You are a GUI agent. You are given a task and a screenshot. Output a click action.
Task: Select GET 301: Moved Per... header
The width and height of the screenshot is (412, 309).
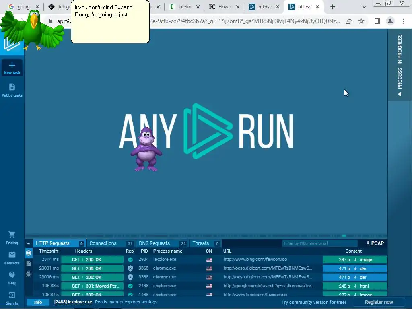click(92, 286)
